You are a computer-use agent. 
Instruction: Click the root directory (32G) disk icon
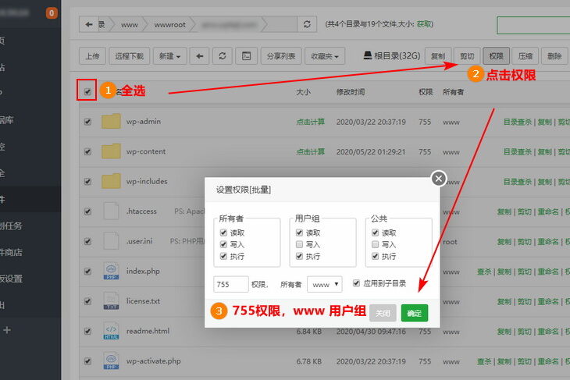pyautogui.click(x=368, y=56)
